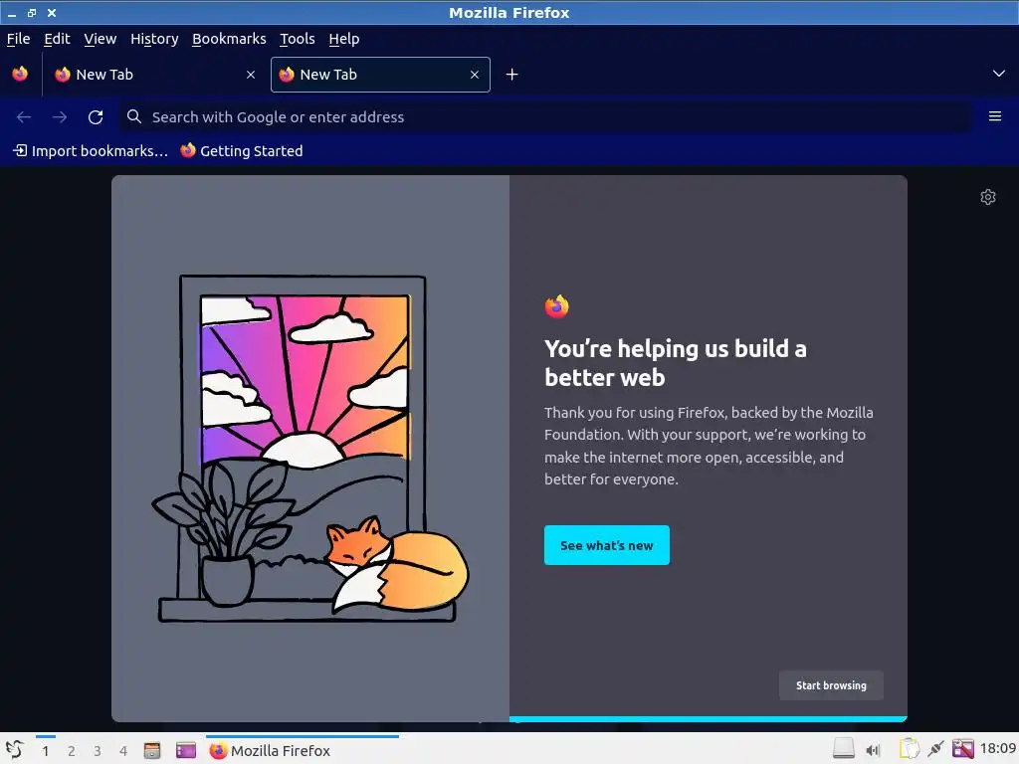Open the Getting Started bookmark
The height and width of the screenshot is (764, 1019).
coord(242,151)
